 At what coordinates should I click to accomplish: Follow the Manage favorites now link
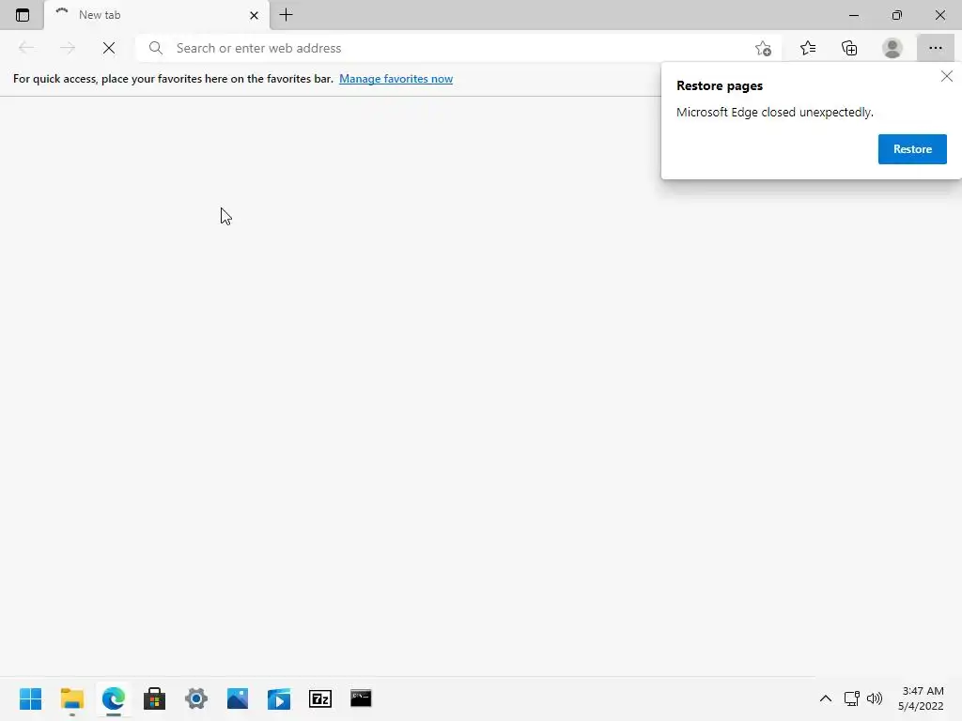point(396,79)
